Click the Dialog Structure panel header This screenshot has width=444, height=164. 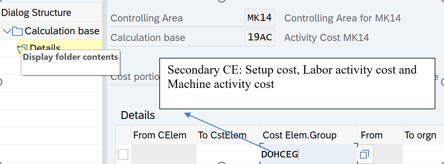coord(36,13)
